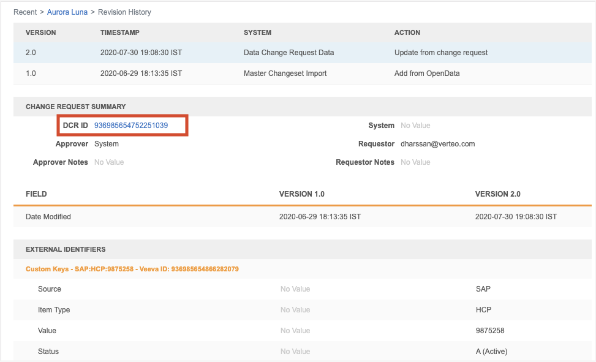Click the Date Modified field row
Screen dimensions: 596x362
(x=48, y=217)
